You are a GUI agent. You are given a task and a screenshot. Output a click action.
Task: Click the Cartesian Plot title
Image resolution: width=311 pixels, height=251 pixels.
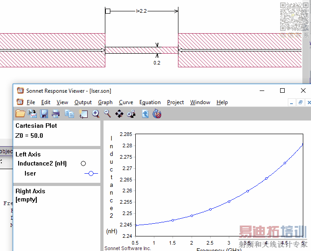pos(36,125)
